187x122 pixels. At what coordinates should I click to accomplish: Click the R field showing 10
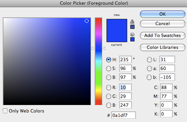click(125, 87)
